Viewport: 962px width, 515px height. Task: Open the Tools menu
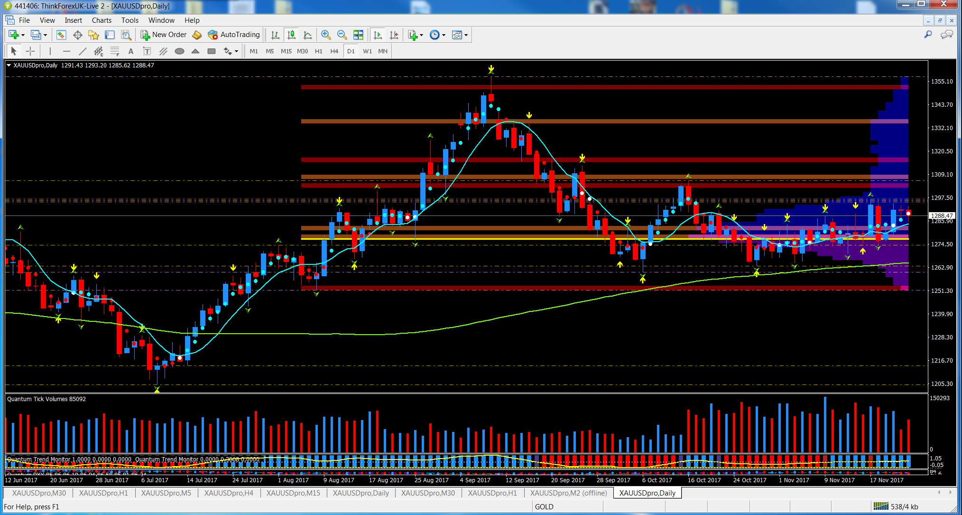click(130, 20)
